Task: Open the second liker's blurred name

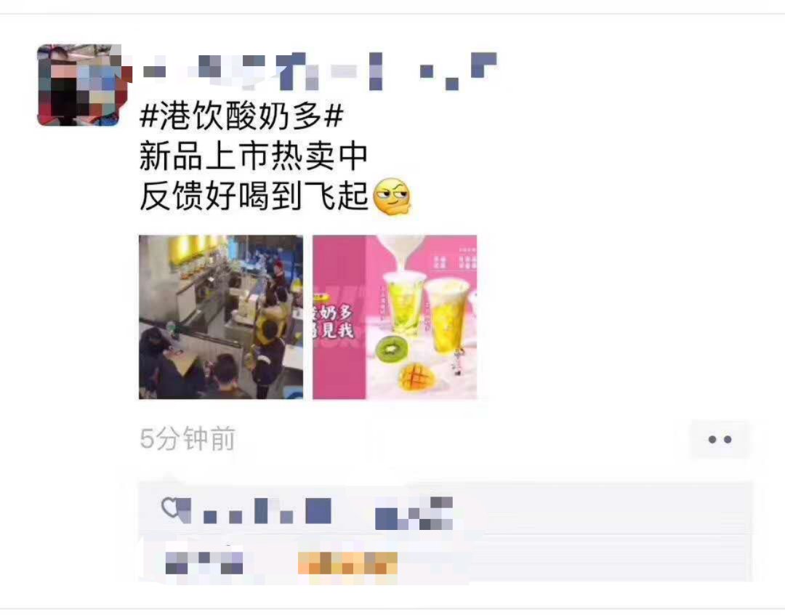Action: (414, 512)
